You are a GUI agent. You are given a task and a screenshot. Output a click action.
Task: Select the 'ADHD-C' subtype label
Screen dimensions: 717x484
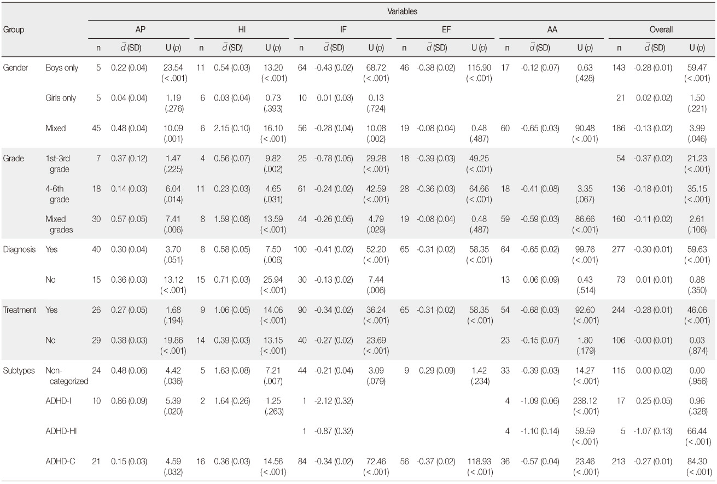(59, 462)
